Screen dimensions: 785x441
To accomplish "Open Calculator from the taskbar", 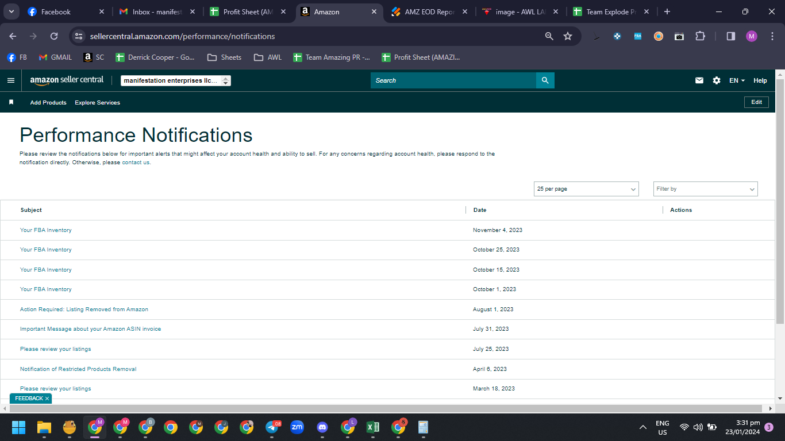I will click(x=424, y=427).
